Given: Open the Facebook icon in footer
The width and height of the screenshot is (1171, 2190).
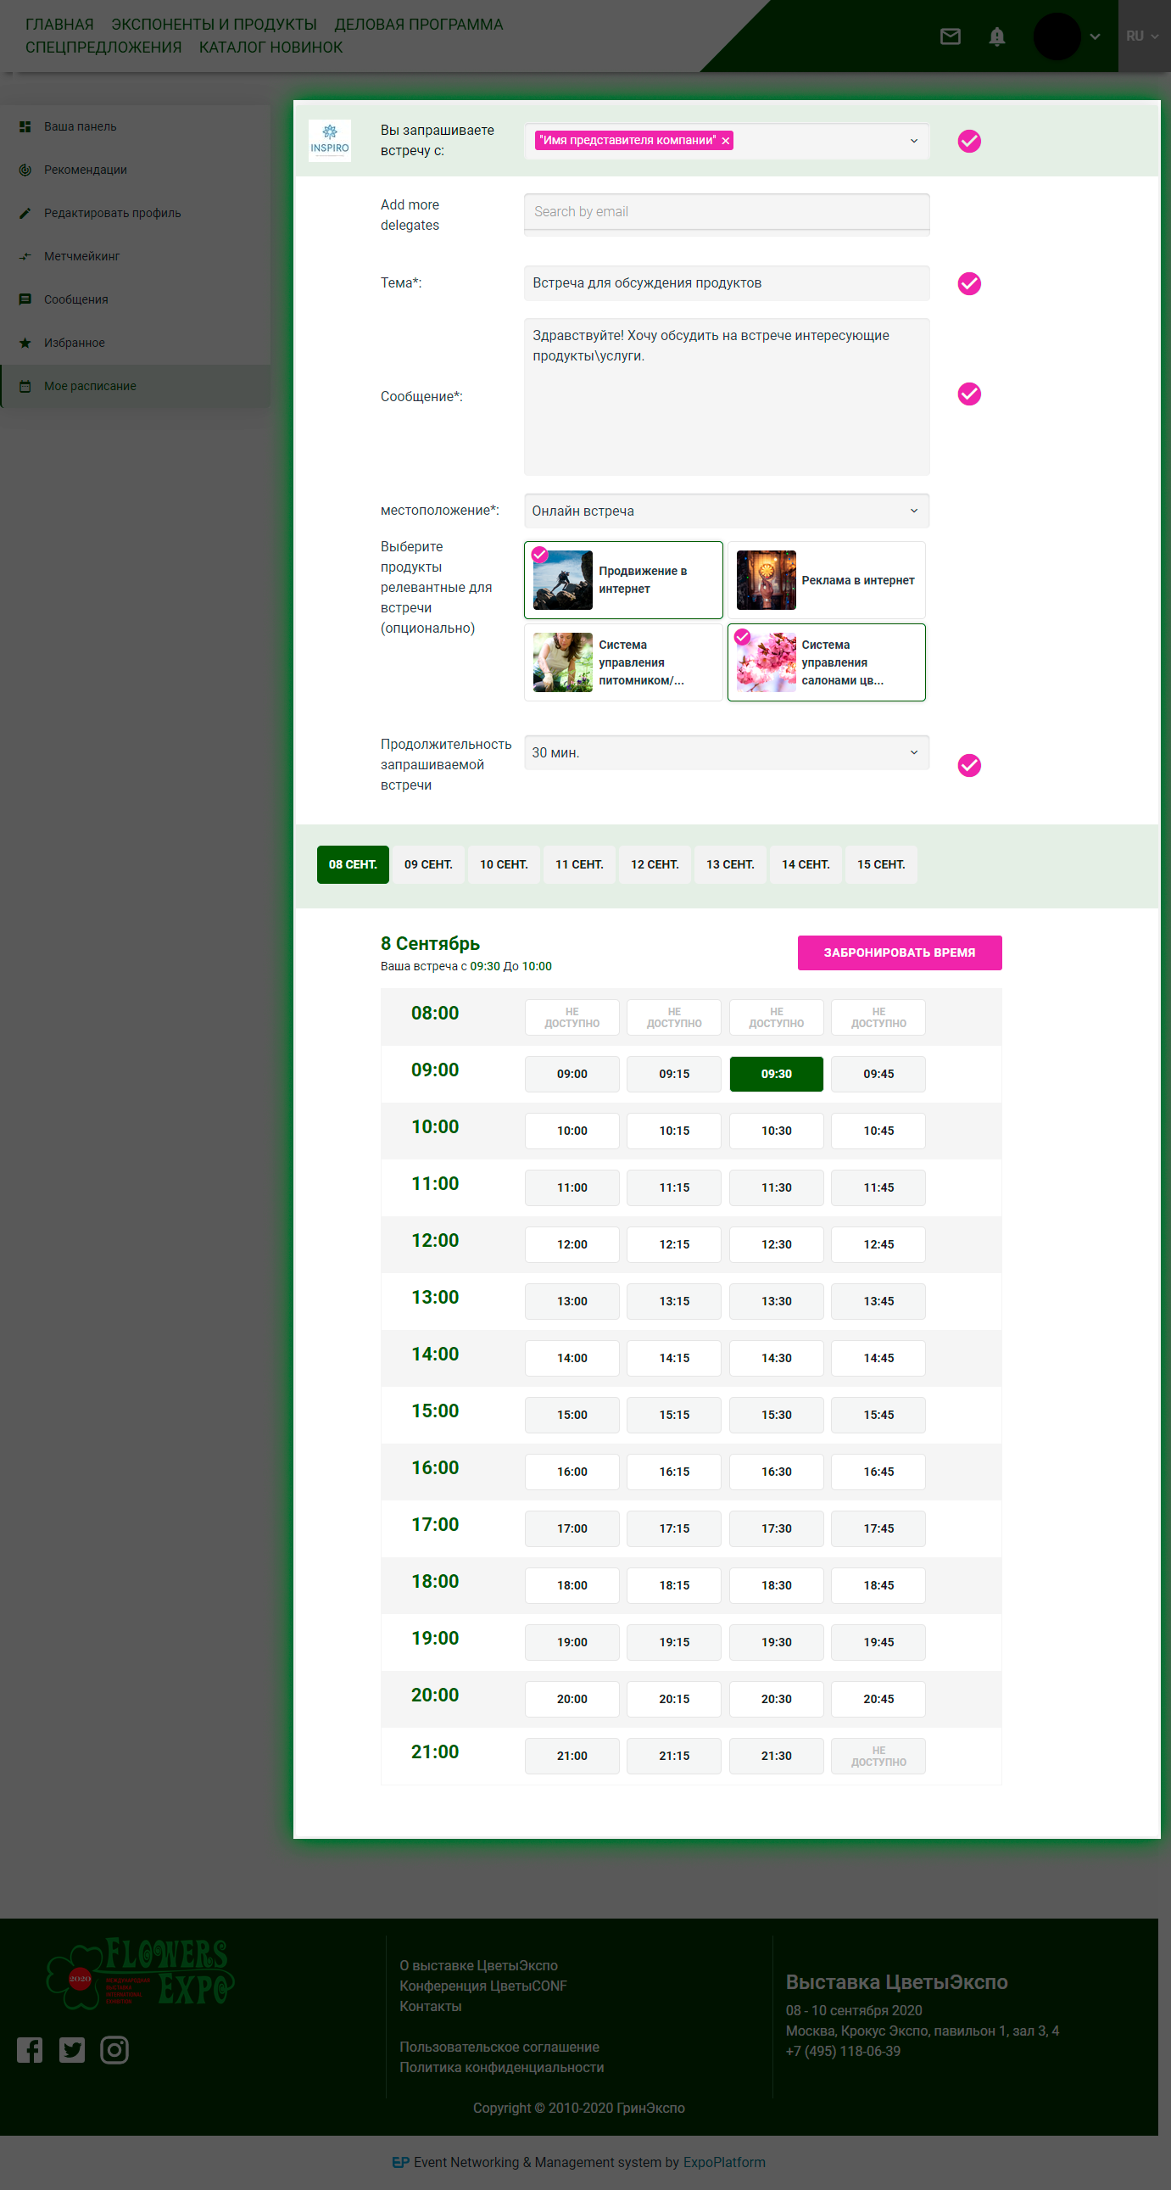Looking at the screenshot, I should pos(30,2050).
